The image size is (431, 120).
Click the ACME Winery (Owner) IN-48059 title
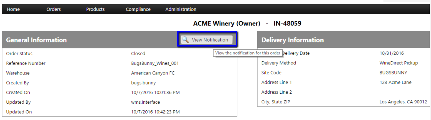coord(247,24)
